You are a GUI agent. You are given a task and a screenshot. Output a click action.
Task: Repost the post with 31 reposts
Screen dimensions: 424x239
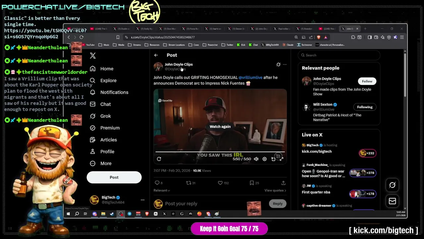coord(190,183)
